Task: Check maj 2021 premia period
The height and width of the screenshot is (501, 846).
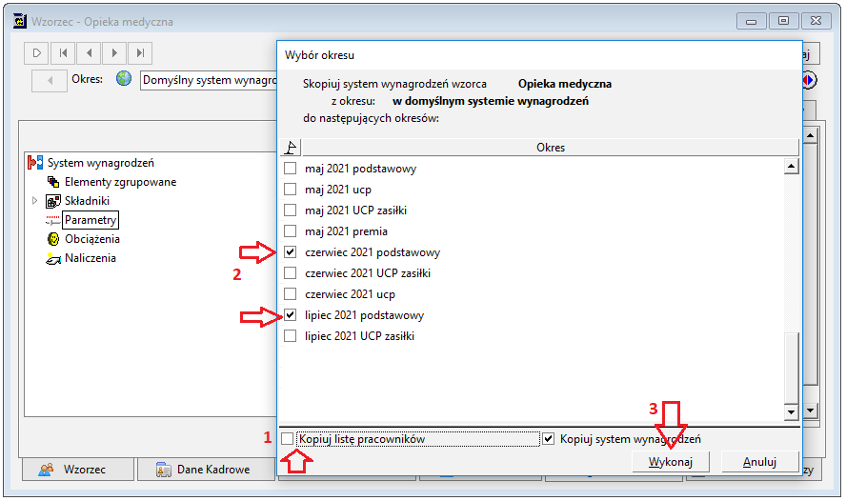Action: [x=291, y=231]
